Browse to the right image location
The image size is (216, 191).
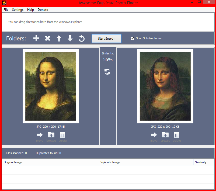165,135
